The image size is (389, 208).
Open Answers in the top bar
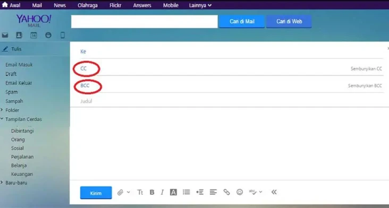pos(142,5)
